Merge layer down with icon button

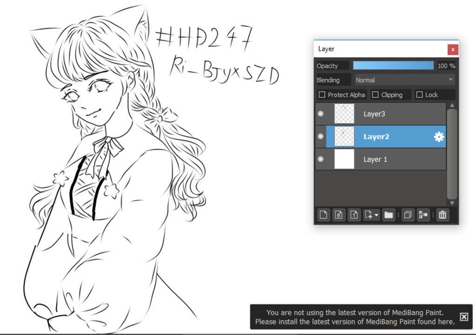423,214
